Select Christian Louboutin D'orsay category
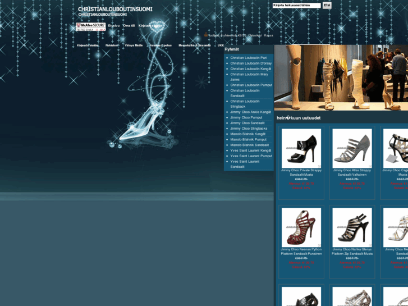 click(x=251, y=63)
